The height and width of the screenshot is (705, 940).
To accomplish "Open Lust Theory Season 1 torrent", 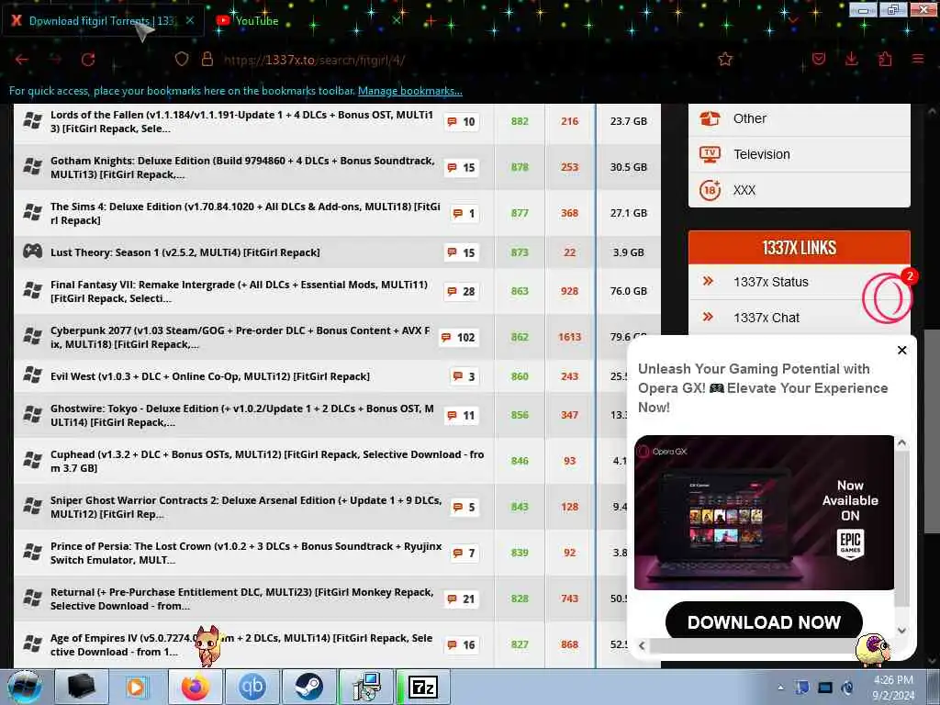I will [x=185, y=252].
